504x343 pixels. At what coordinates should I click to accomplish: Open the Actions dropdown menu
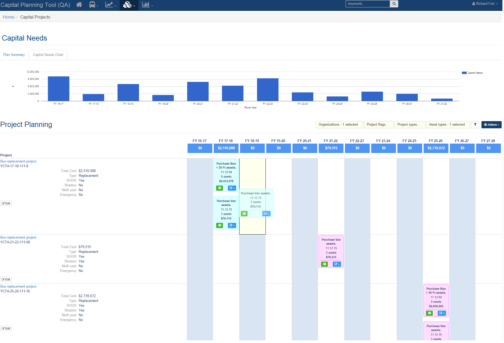coord(491,125)
